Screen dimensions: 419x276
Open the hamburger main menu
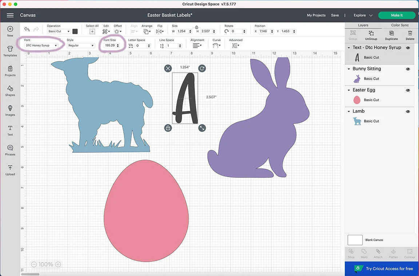click(10, 15)
